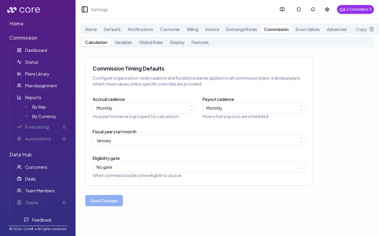Click the Dashboard grid icon
Image resolution: width=379 pixels, height=236 pixels.
click(x=19, y=50)
